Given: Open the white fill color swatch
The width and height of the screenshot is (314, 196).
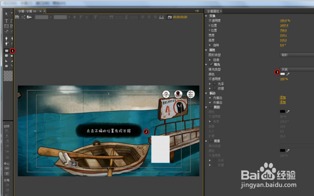Looking at the screenshot, I should click(x=282, y=74).
